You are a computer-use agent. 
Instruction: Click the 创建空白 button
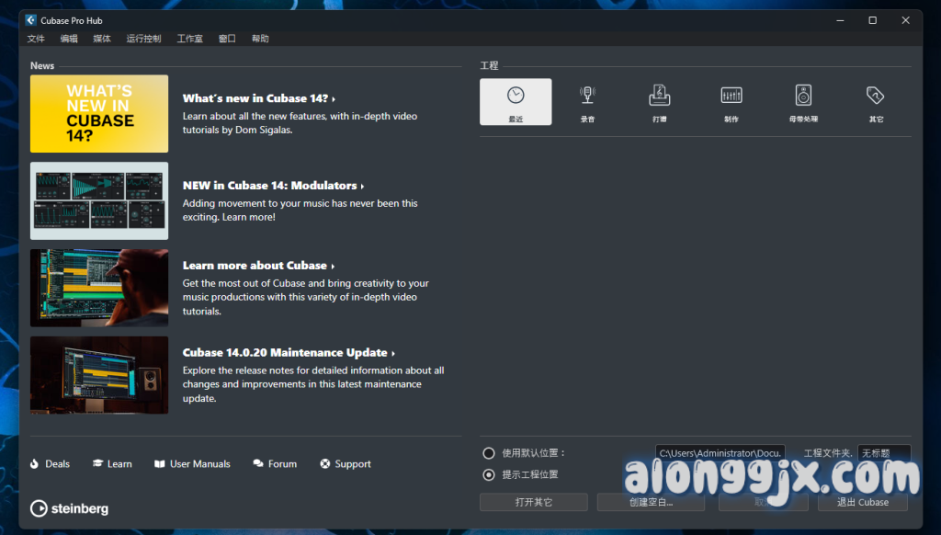pos(651,502)
